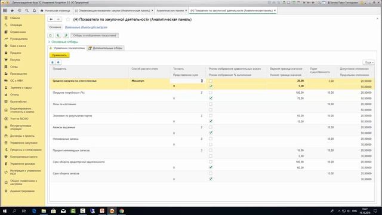The image size is (382, 215).
Task: Switch to Начальная страница tab
Action: [x=56, y=11]
